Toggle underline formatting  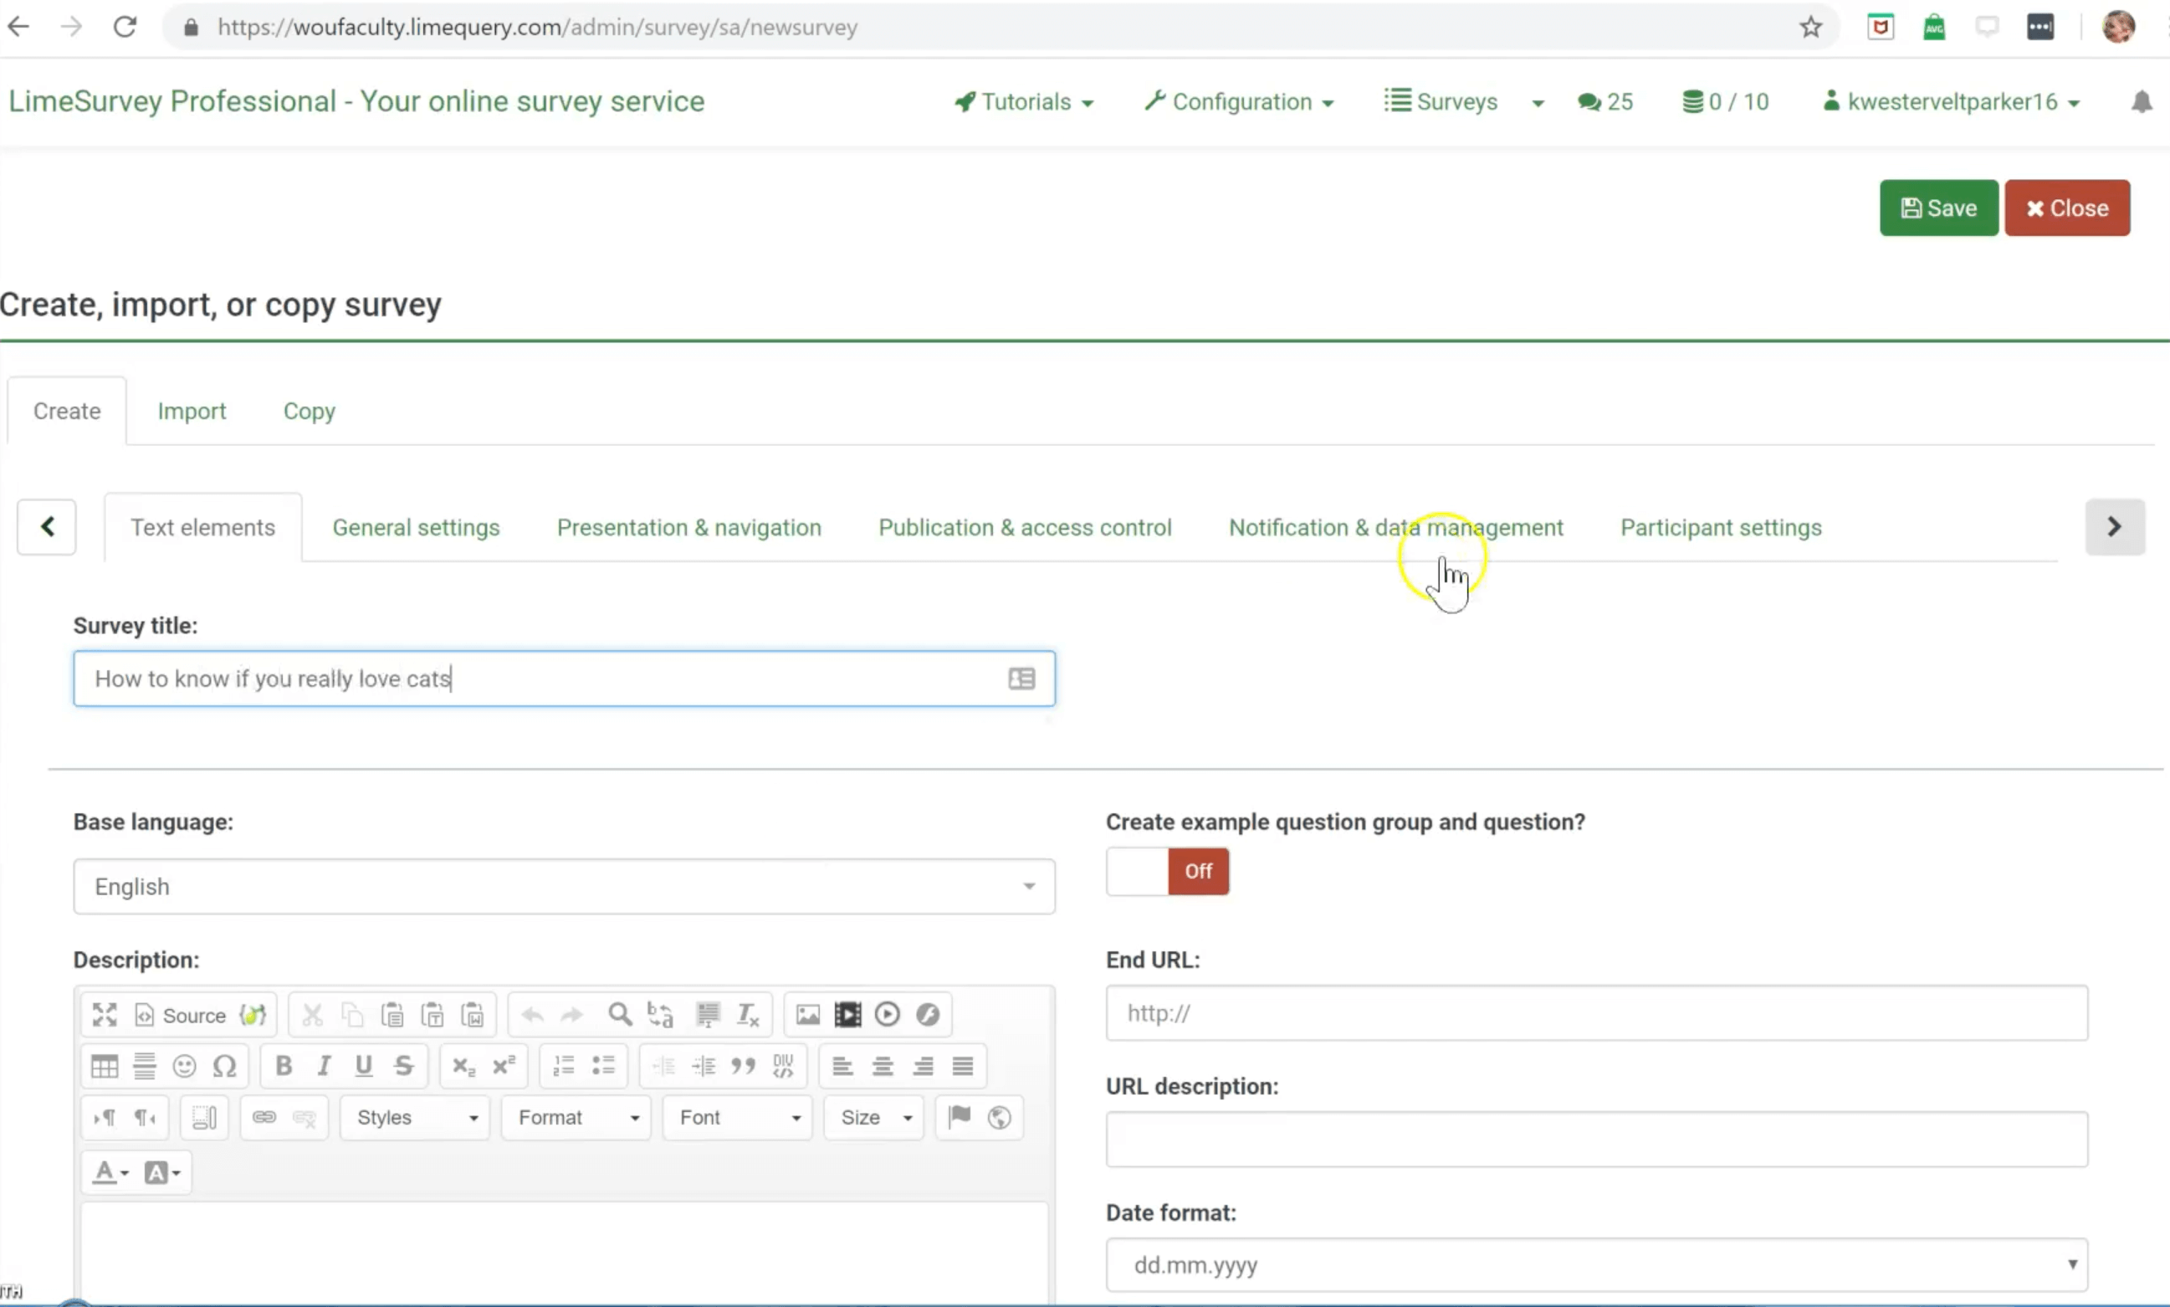click(x=364, y=1067)
